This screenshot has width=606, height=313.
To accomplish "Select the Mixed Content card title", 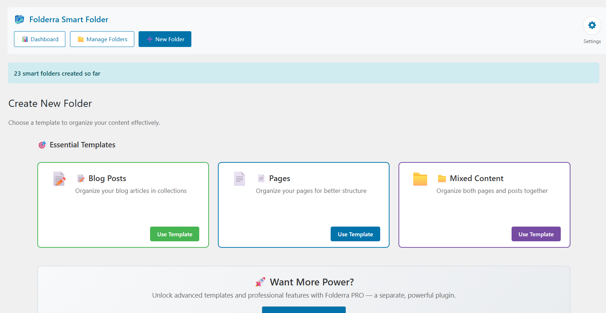I will (477, 178).
